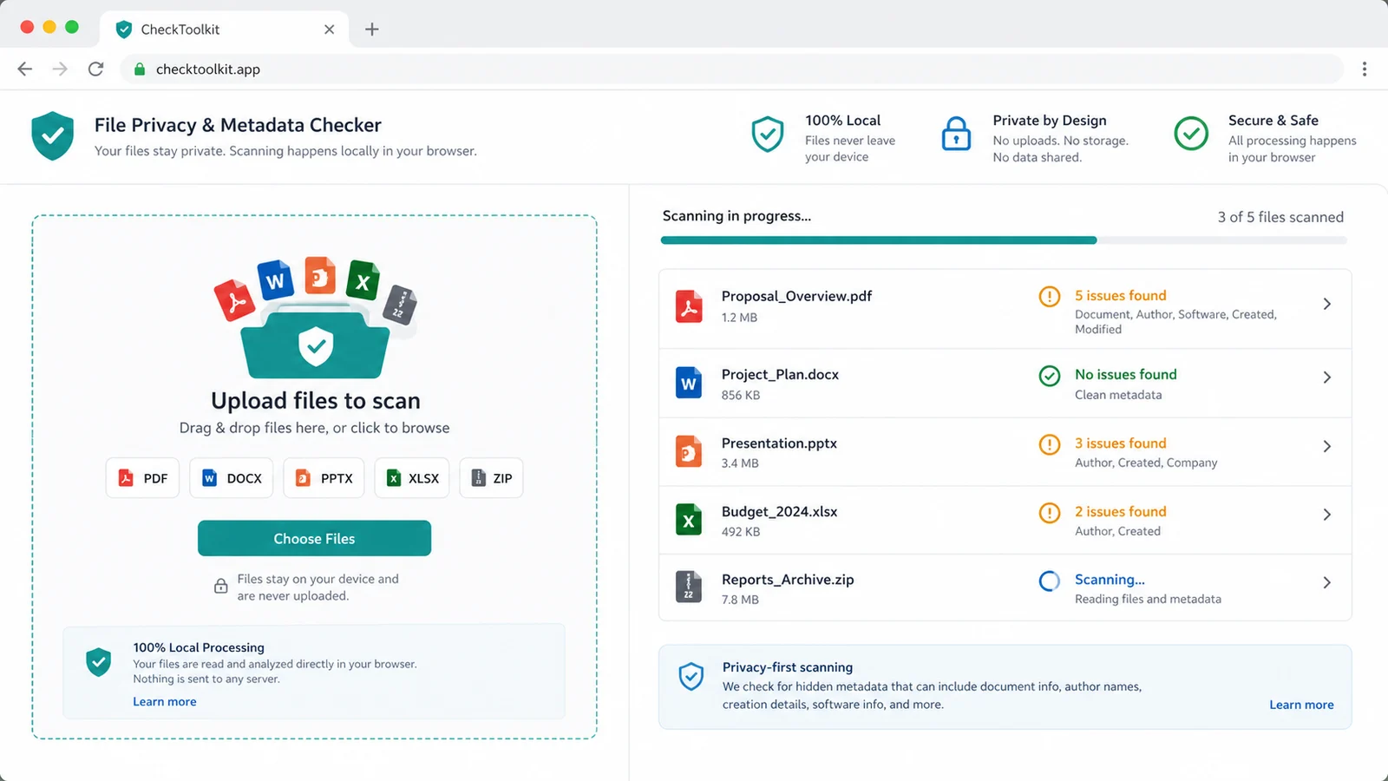Expand Presentation.pptx details chevron
This screenshot has width=1388, height=781.
1327,446
